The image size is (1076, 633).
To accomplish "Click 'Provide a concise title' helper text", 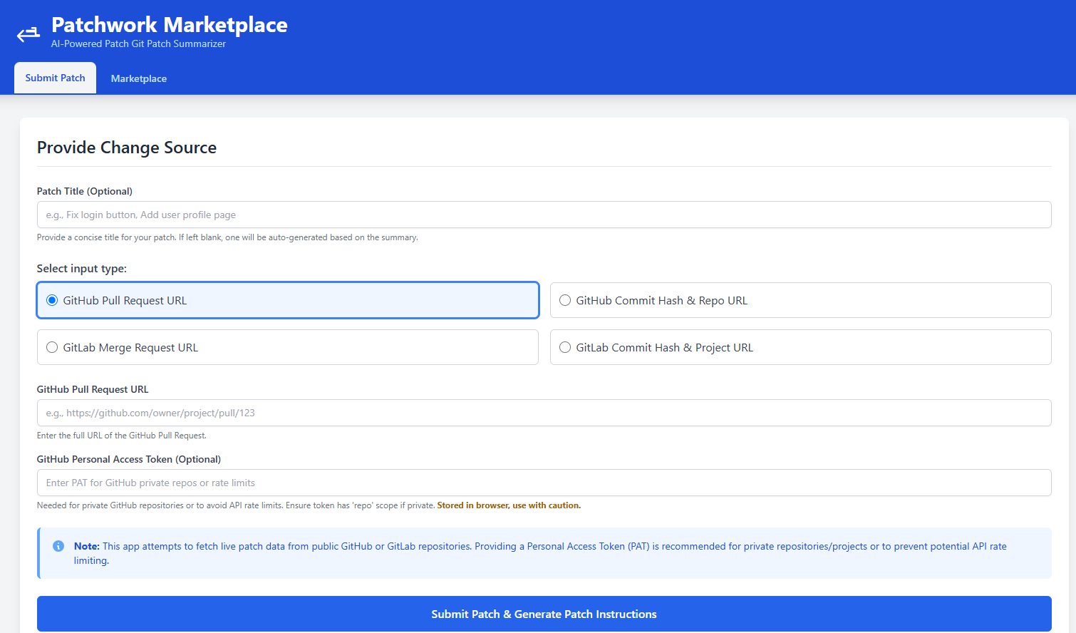I will (227, 237).
